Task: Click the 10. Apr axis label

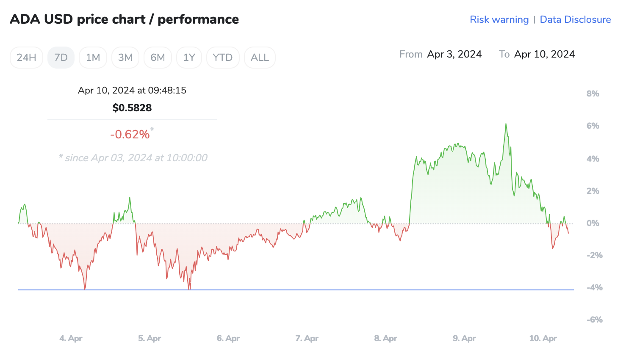Action: (x=543, y=338)
